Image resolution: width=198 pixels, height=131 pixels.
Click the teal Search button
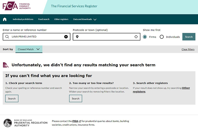[189, 37]
